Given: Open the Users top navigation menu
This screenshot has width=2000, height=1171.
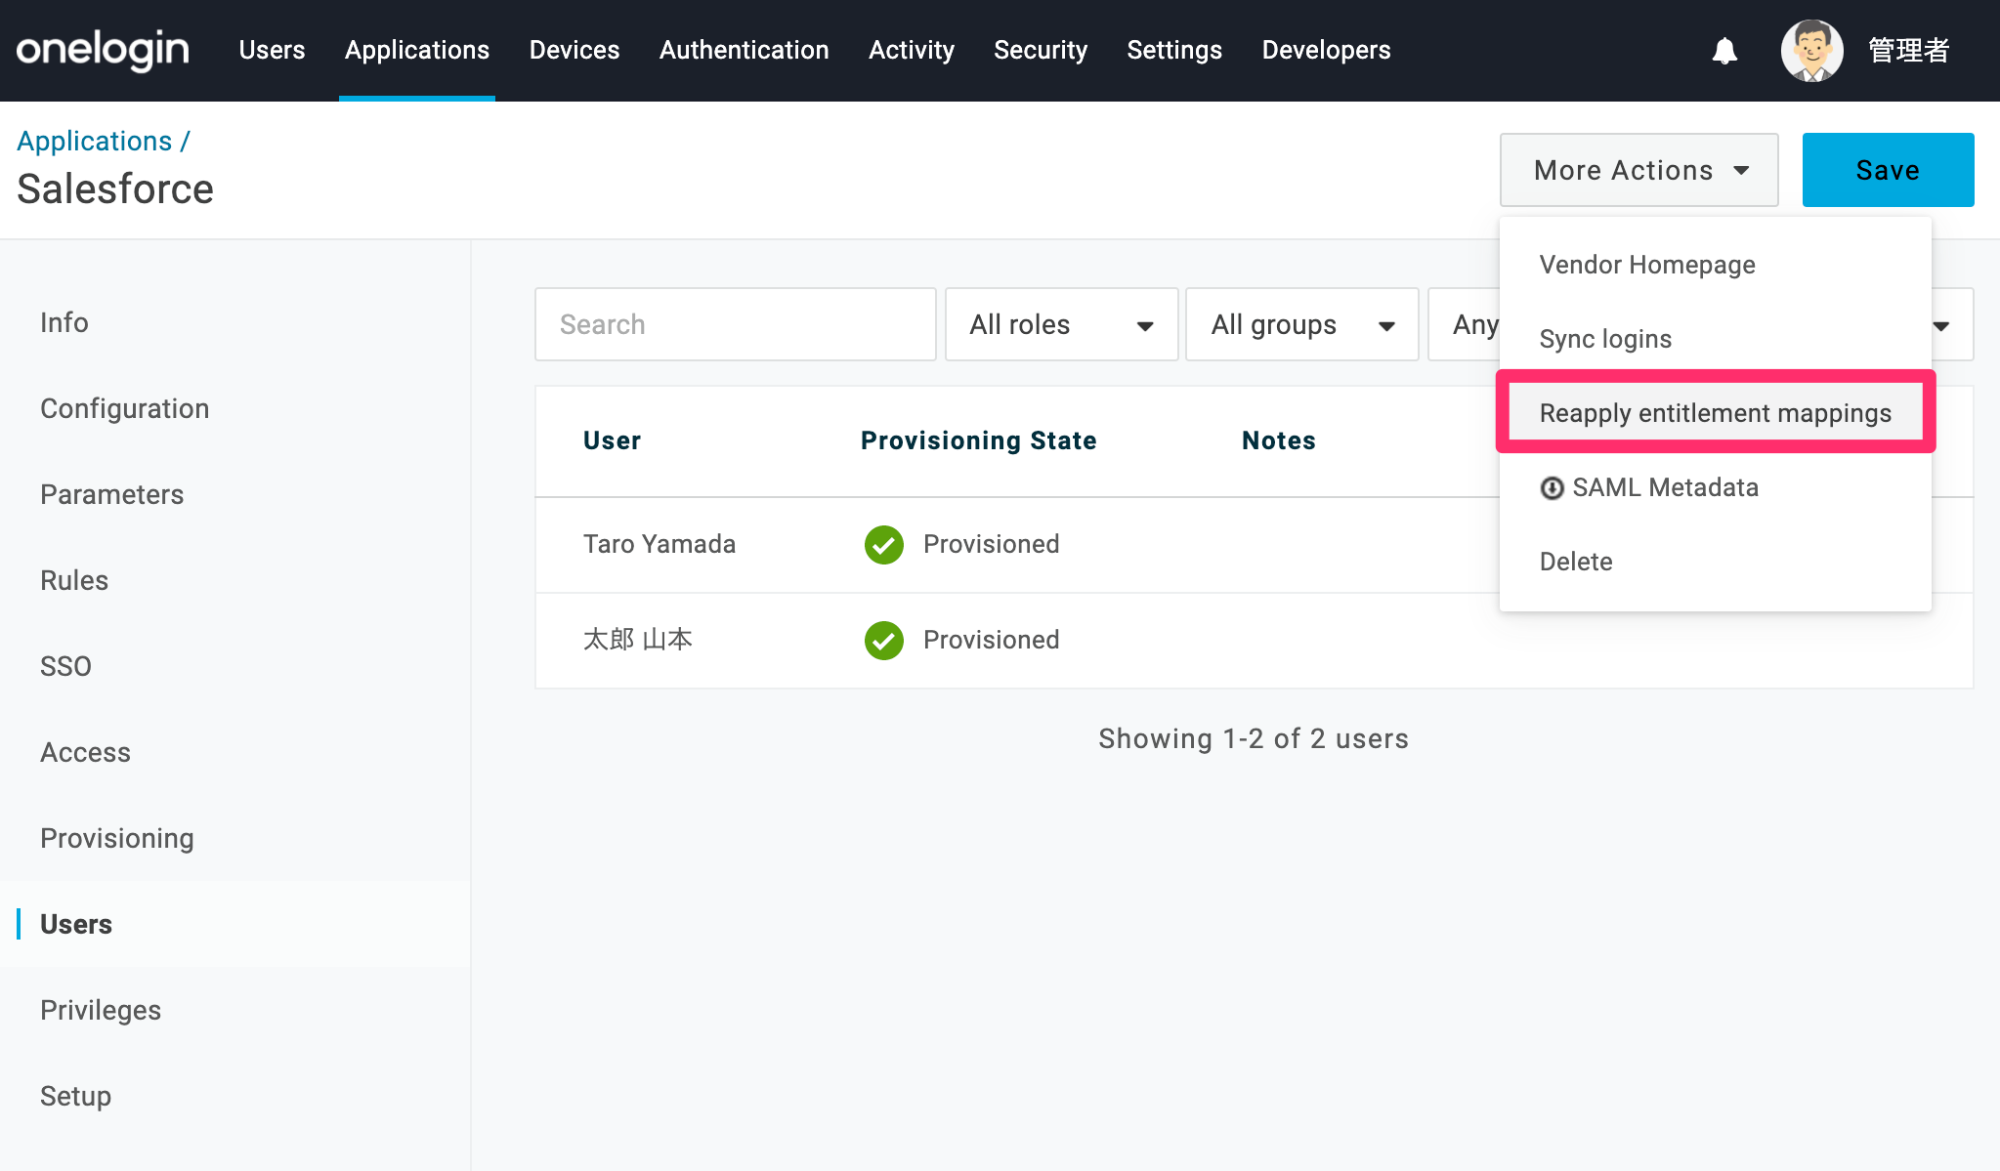Looking at the screenshot, I should point(272,50).
